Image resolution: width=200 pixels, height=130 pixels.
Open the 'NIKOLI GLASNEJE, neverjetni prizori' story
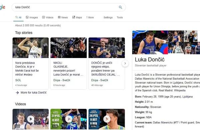tap(68, 69)
